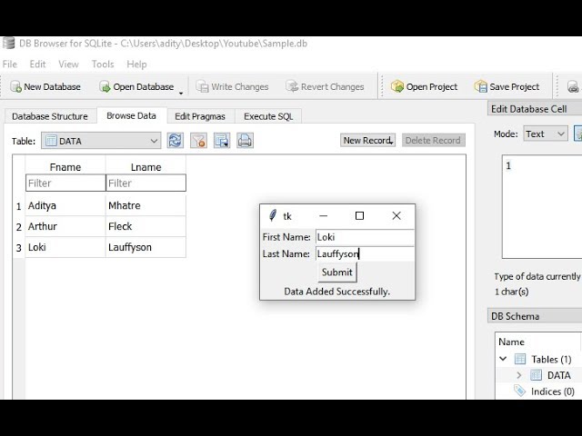Click the Fname filter input field
This screenshot has width=582, height=436.
(65, 183)
